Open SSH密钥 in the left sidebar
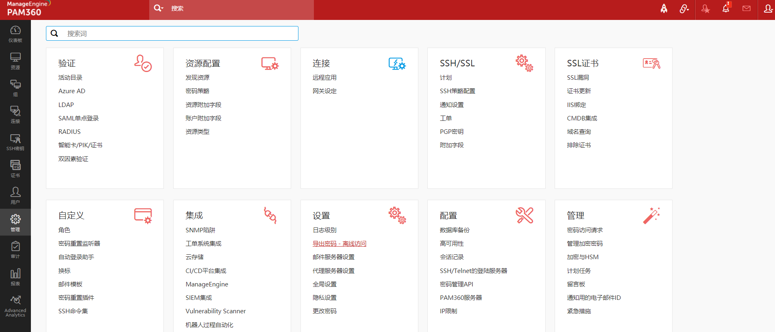The height and width of the screenshot is (332, 775). 15,142
